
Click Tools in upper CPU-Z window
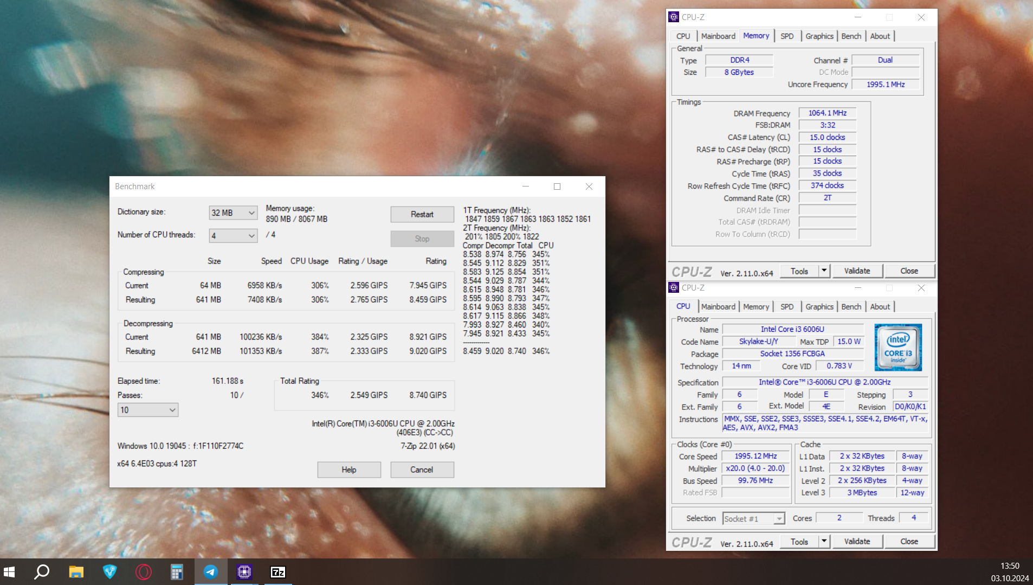(799, 271)
